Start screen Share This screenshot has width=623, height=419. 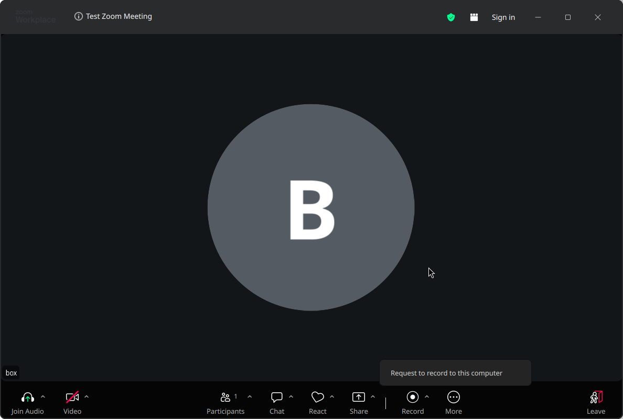click(x=358, y=403)
